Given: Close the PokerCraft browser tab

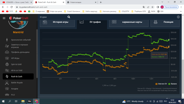Looking at the screenshot, I should (x=63, y=2).
